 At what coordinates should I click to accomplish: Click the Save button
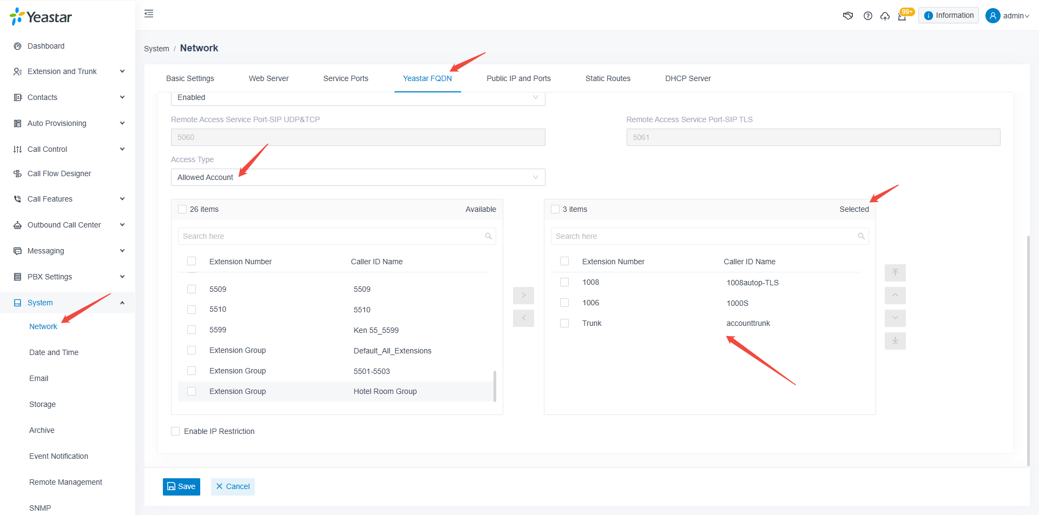point(181,486)
